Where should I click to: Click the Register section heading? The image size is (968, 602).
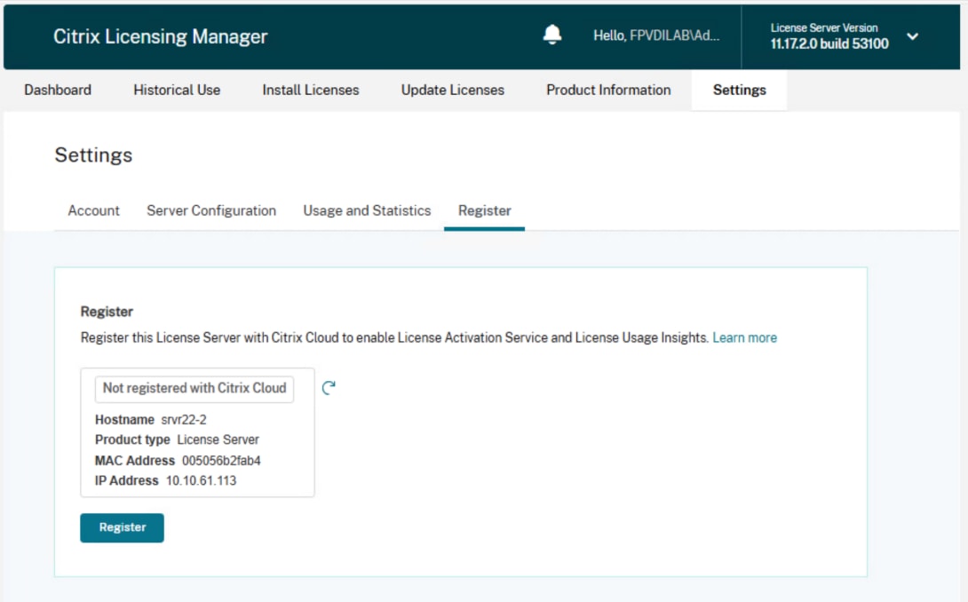[x=107, y=312]
